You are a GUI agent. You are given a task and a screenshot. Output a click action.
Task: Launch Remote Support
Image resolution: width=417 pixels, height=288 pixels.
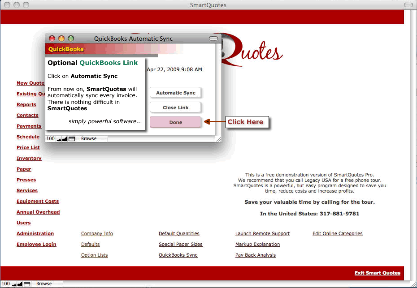262,233
